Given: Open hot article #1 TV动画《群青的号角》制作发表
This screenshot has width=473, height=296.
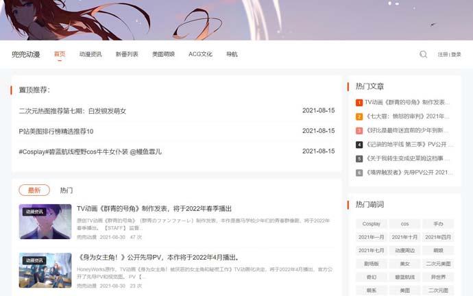Looking at the screenshot, I should pyautogui.click(x=407, y=103).
